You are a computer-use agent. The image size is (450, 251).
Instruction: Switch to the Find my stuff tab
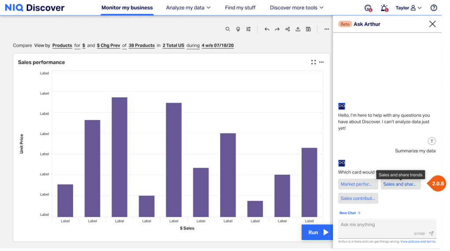pos(240,8)
